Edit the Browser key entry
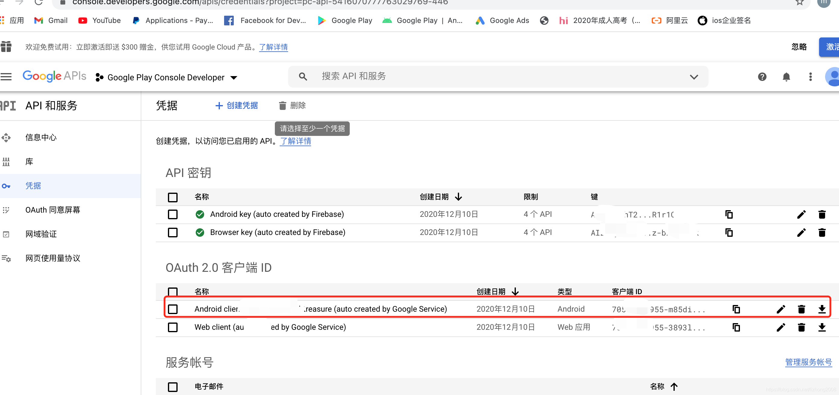The width and height of the screenshot is (839, 395). coord(801,233)
